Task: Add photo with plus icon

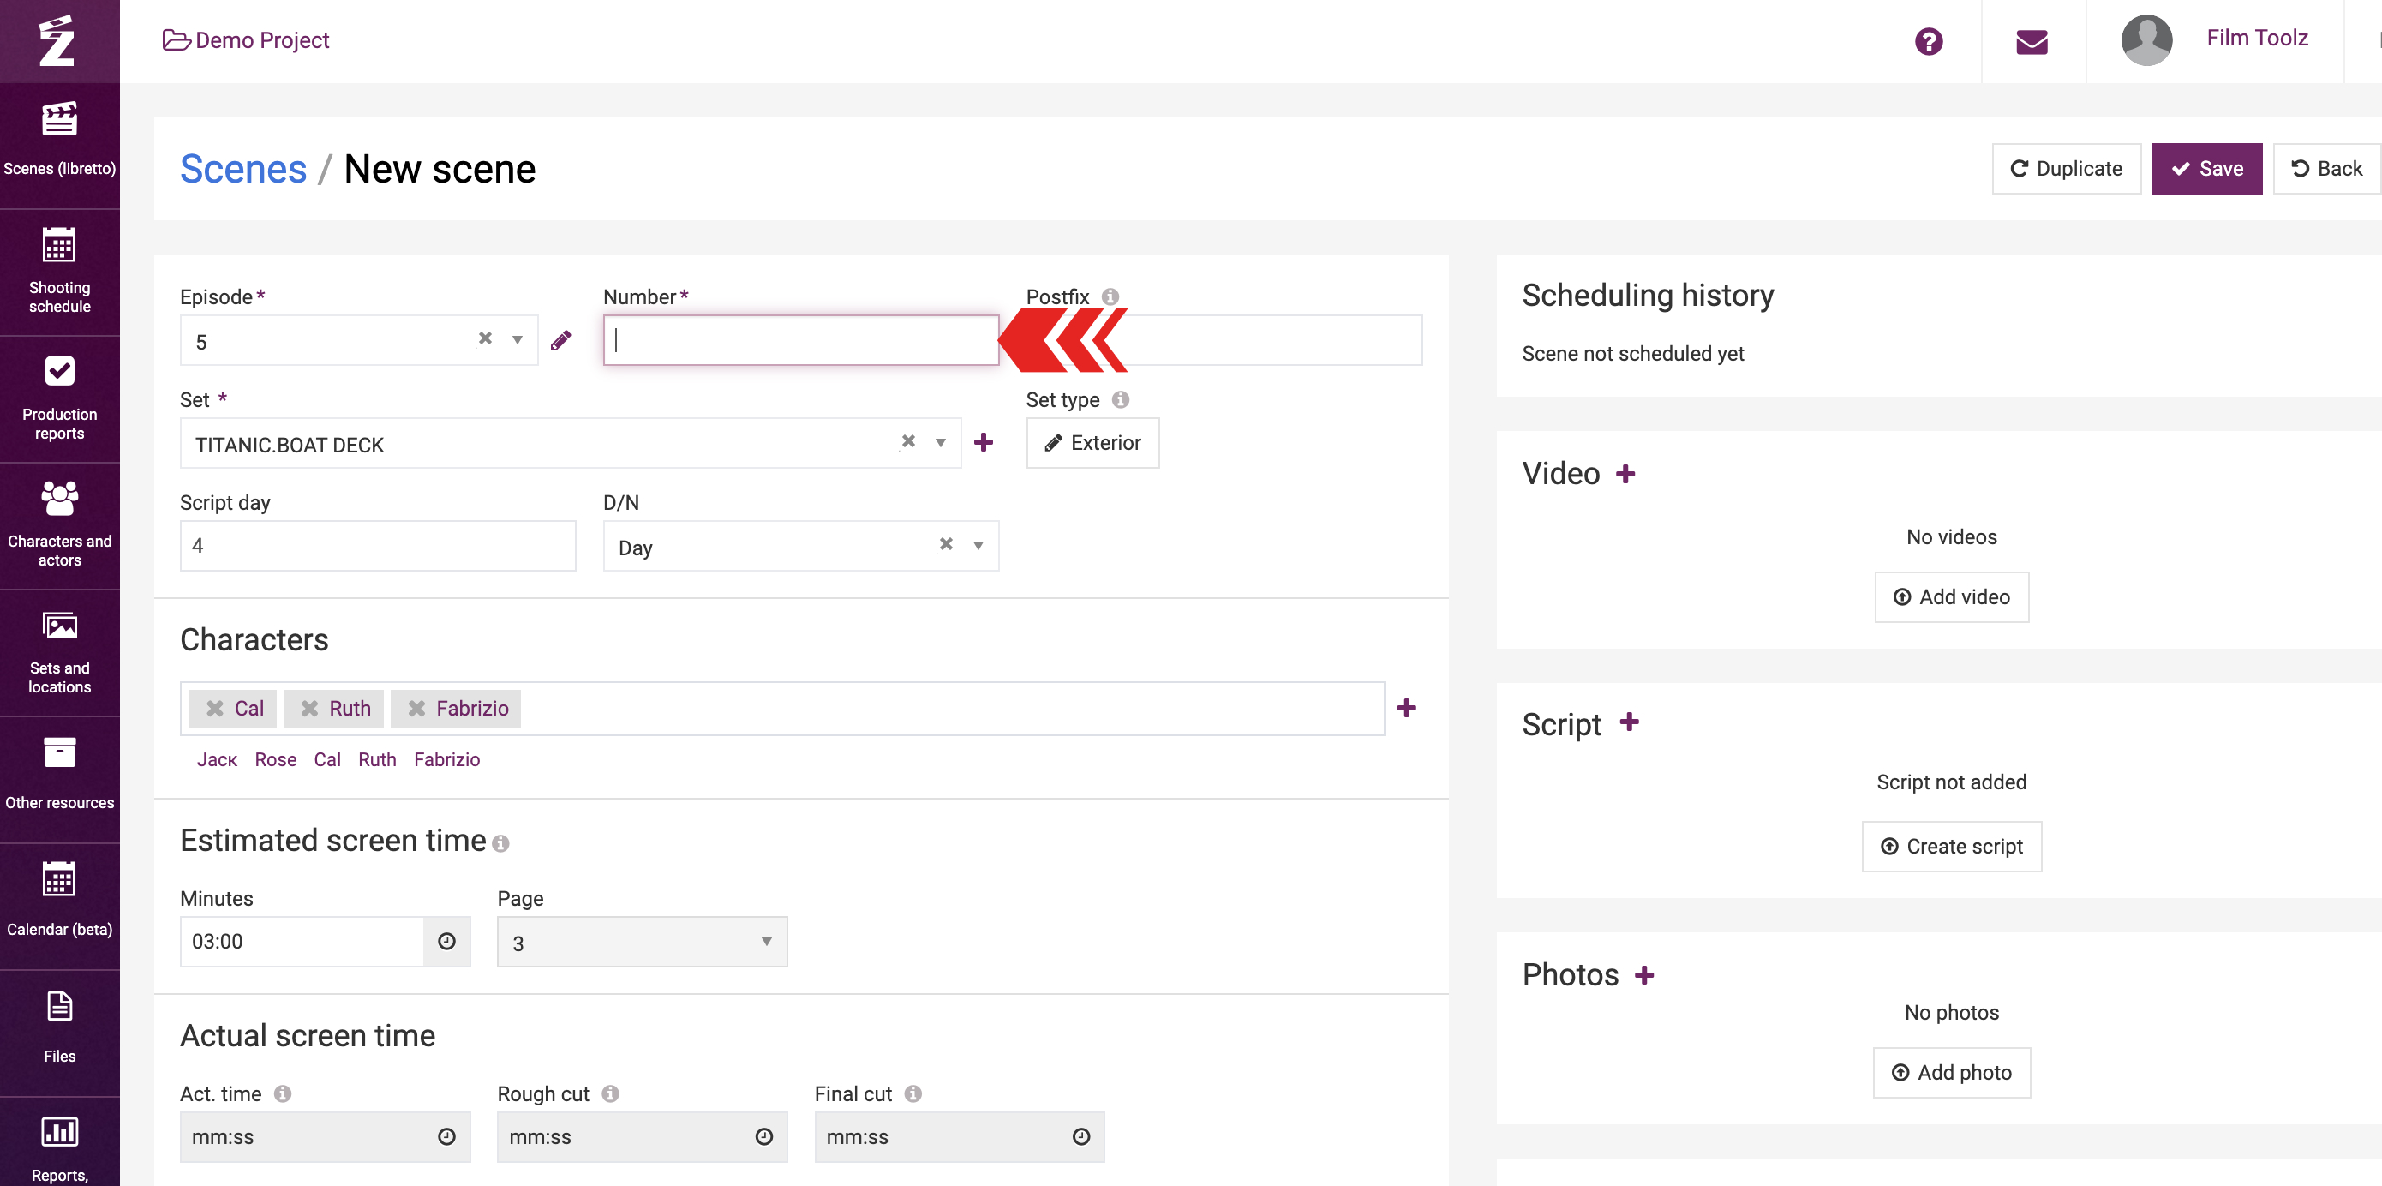Action: click(x=1644, y=975)
